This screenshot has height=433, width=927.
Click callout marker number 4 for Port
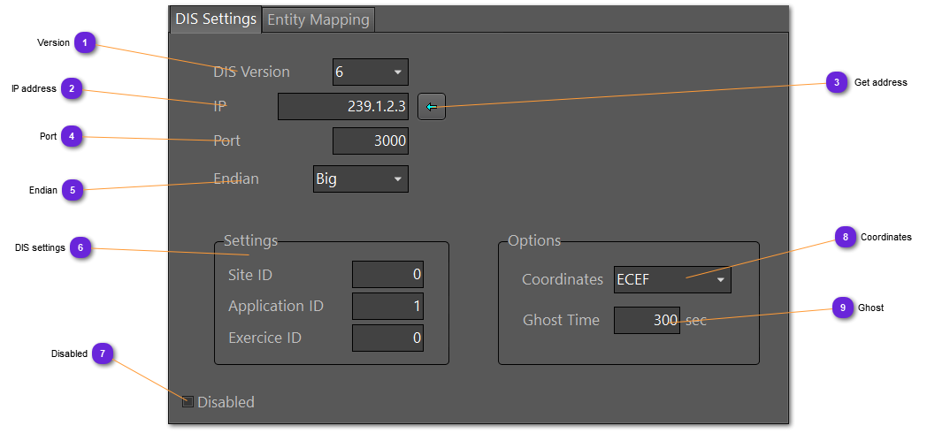click(73, 137)
